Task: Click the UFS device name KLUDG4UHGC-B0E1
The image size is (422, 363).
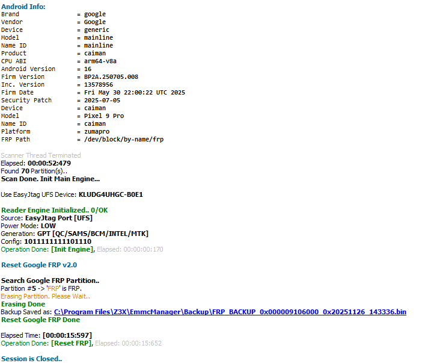Action: point(111,194)
